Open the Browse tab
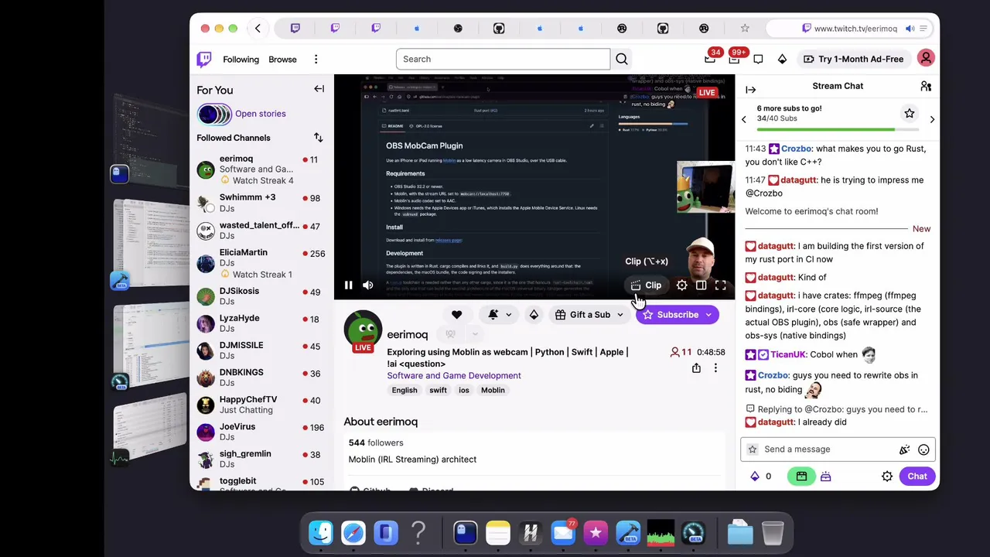 pyautogui.click(x=282, y=60)
